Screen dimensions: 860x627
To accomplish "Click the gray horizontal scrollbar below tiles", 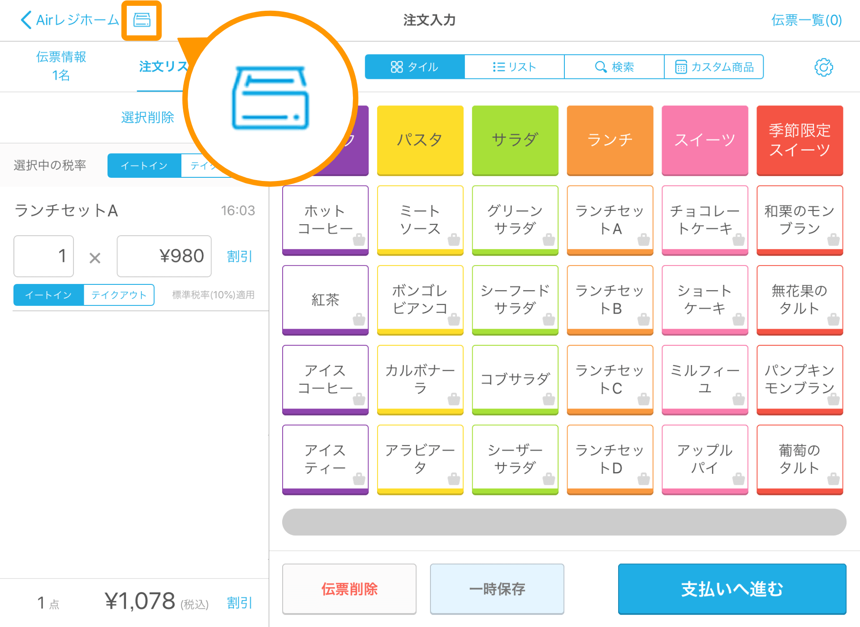I will [564, 522].
